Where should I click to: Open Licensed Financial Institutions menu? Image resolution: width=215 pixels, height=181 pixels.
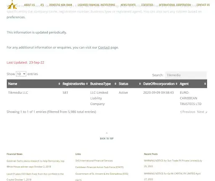[x=96, y=5]
